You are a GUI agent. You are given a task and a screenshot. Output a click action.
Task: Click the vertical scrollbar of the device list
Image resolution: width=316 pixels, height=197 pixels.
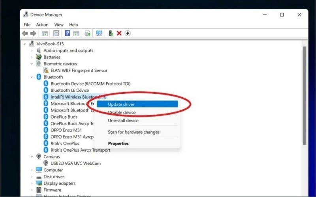(305, 95)
